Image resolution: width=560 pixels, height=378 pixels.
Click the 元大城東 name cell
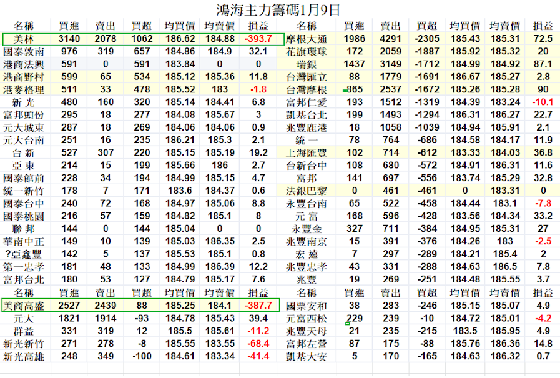(x=24, y=127)
